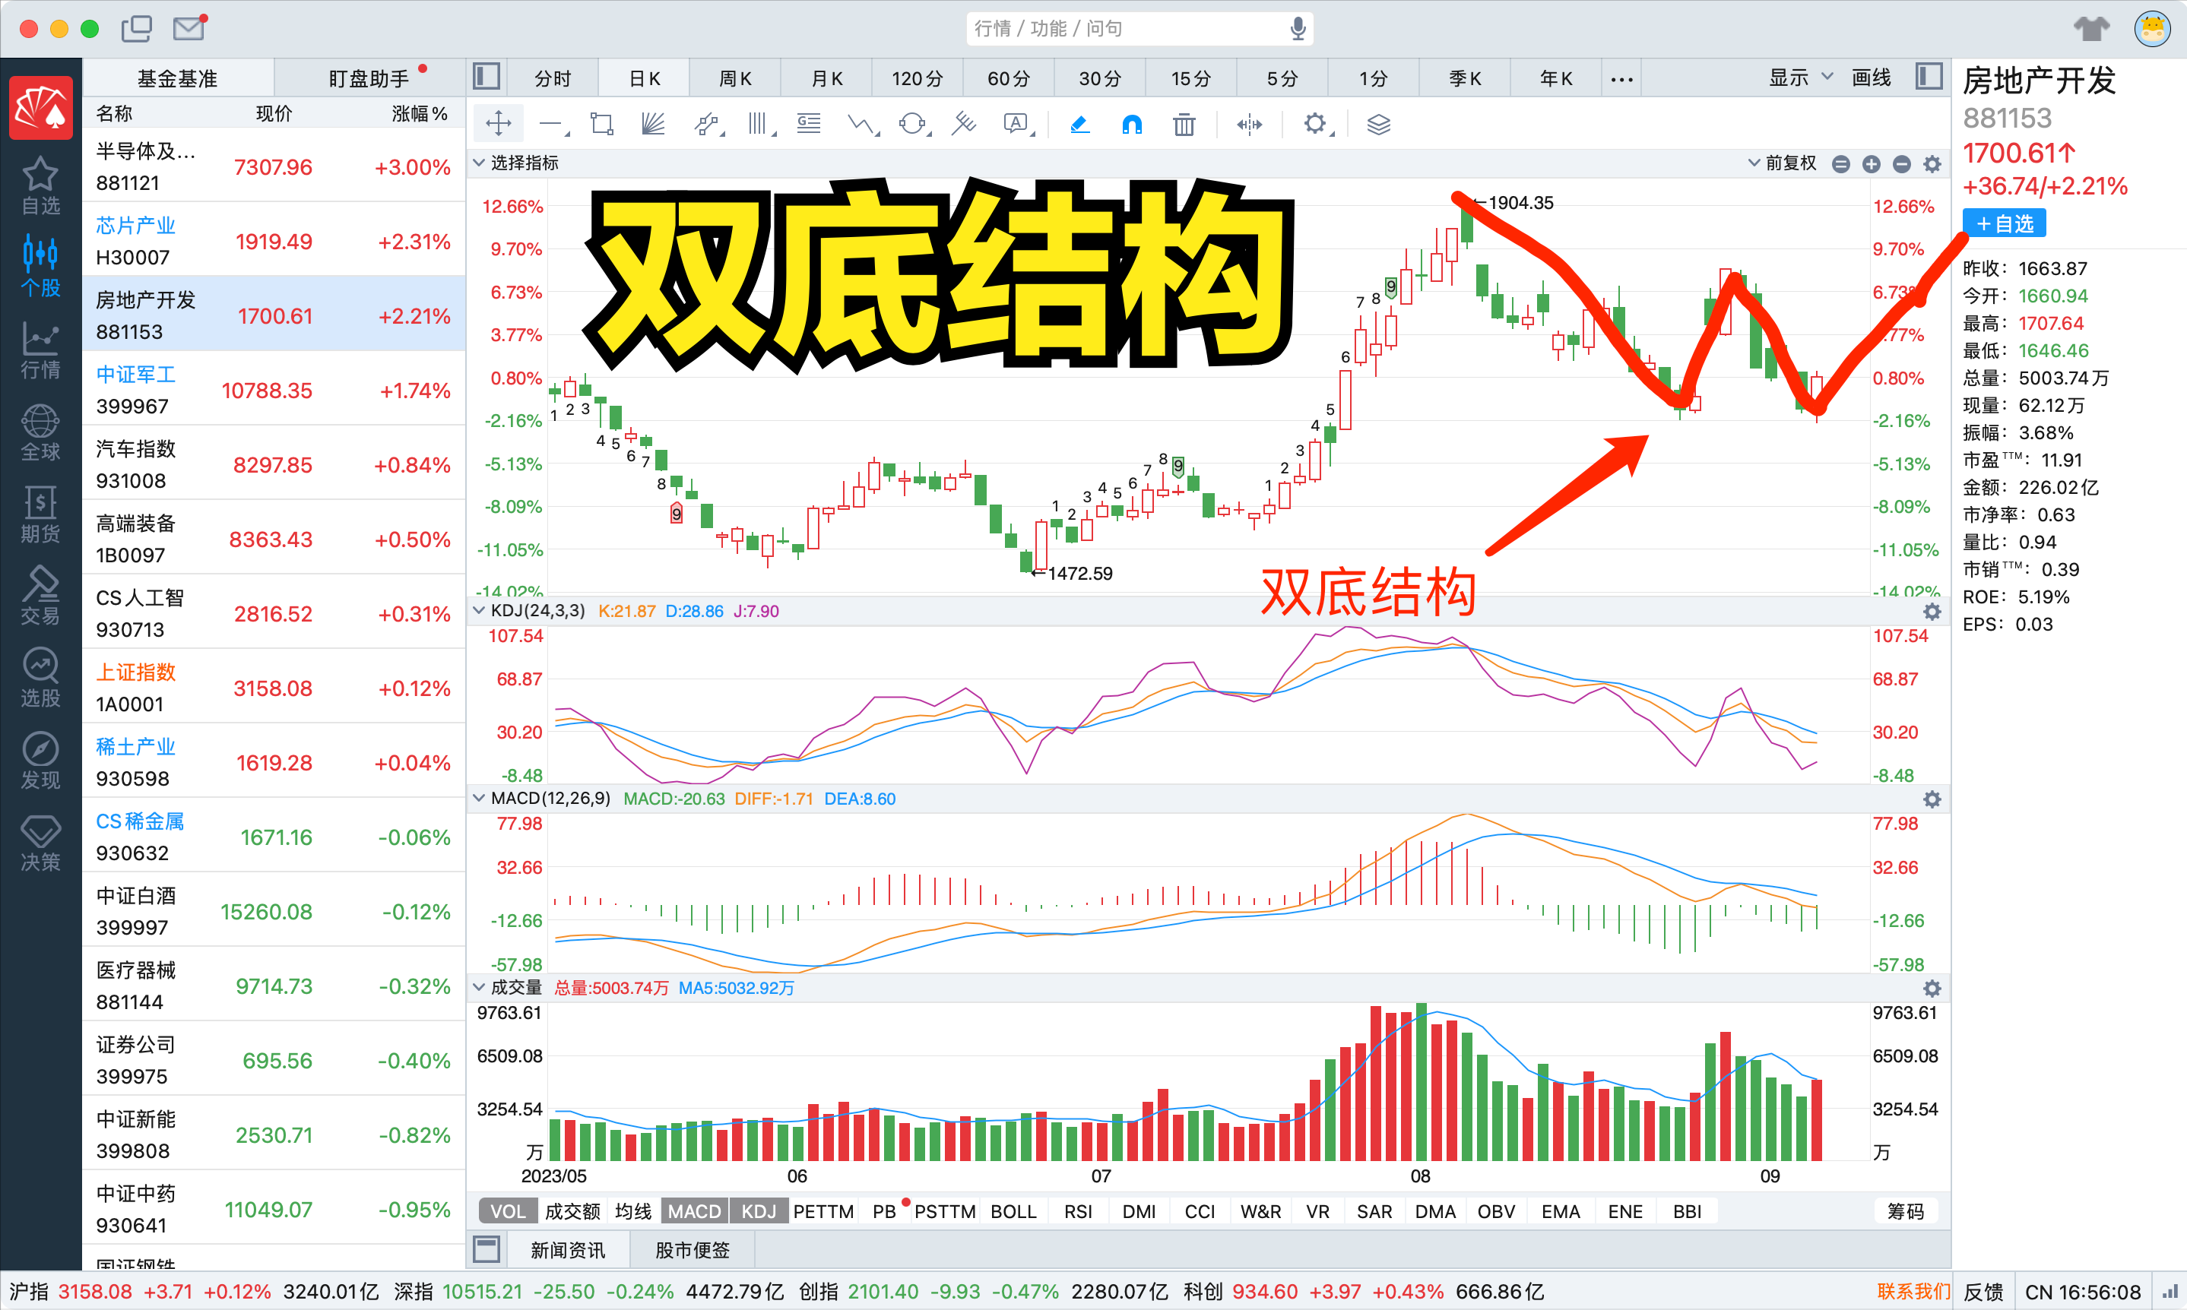The height and width of the screenshot is (1310, 2187).
Task: Click the skin theme shirt icon
Action: [x=2092, y=29]
